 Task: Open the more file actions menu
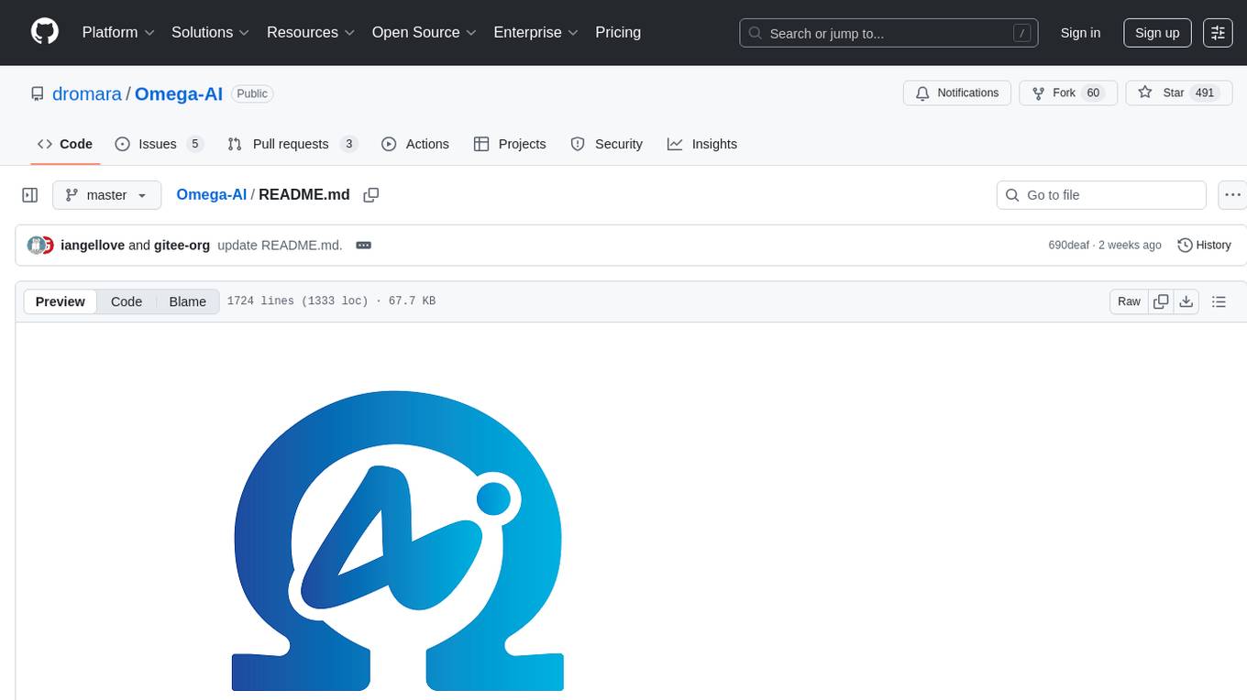[x=1232, y=195]
